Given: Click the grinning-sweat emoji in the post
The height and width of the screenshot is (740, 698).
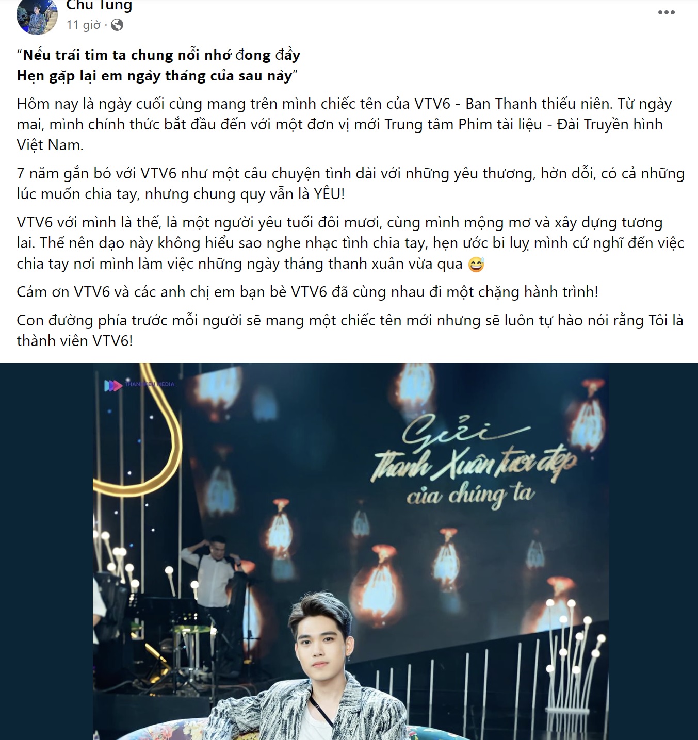Looking at the screenshot, I should click(476, 264).
